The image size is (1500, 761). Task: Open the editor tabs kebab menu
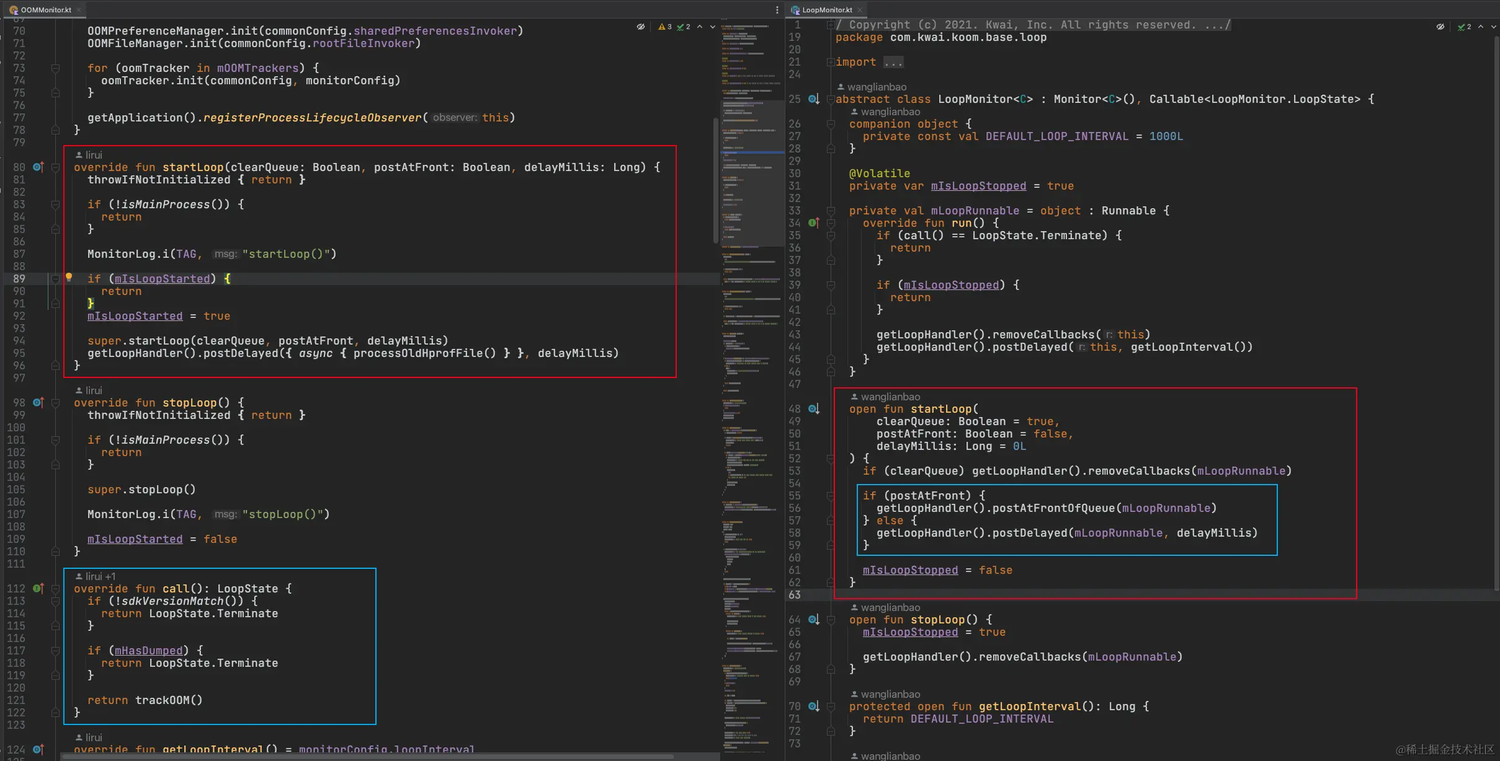pyautogui.click(x=777, y=10)
